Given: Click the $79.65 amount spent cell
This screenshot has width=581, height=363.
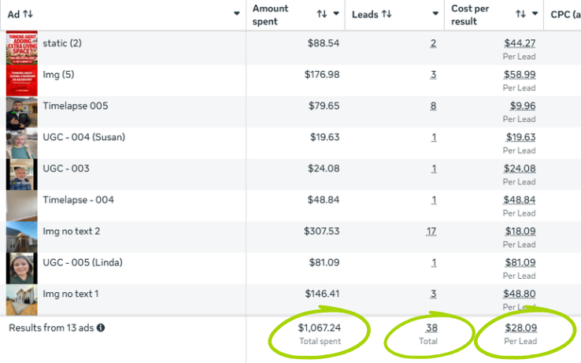Looking at the screenshot, I should (324, 106).
